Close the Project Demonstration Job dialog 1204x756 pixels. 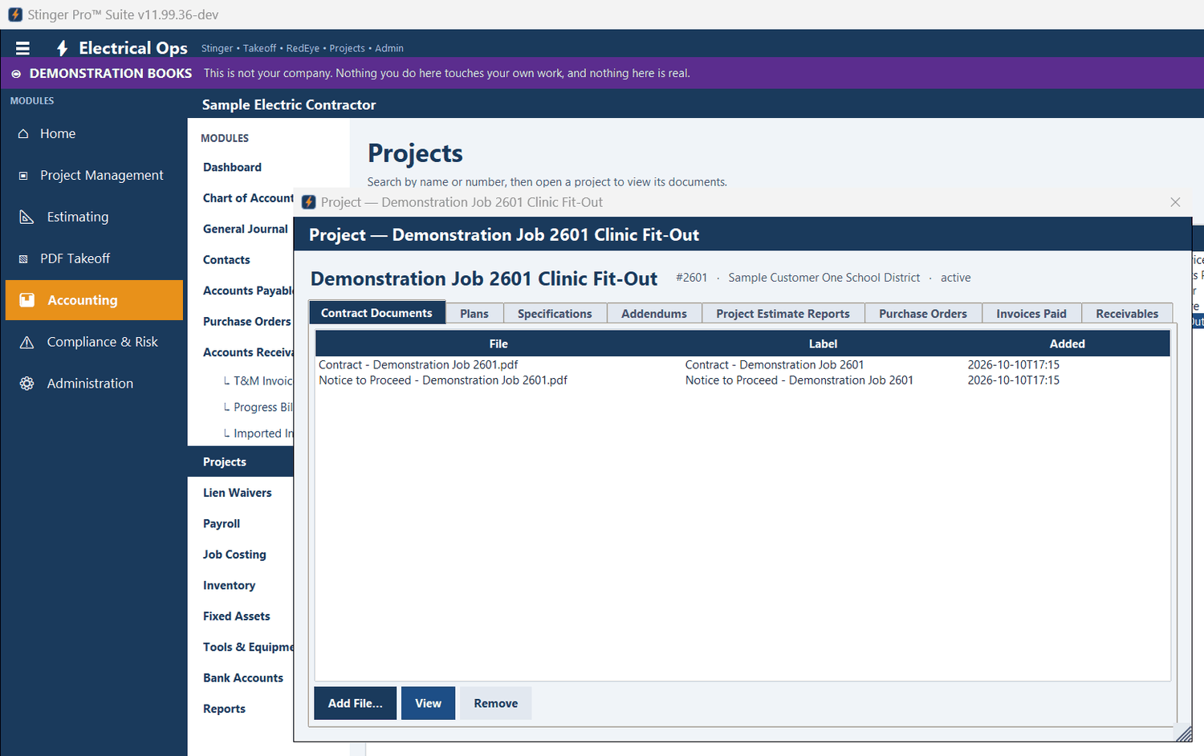tap(1175, 202)
